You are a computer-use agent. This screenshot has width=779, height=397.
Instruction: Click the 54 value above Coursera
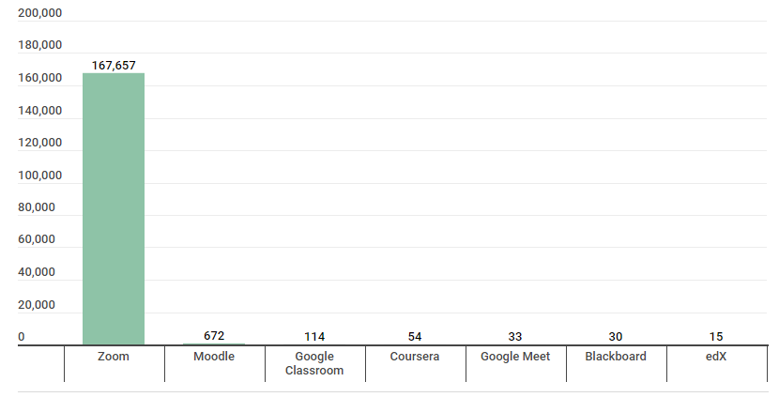click(x=415, y=337)
